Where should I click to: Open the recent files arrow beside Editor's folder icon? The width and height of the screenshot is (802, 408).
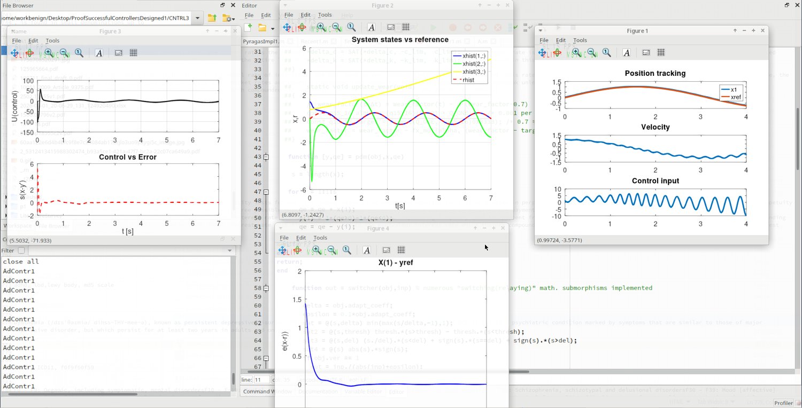coord(272,28)
